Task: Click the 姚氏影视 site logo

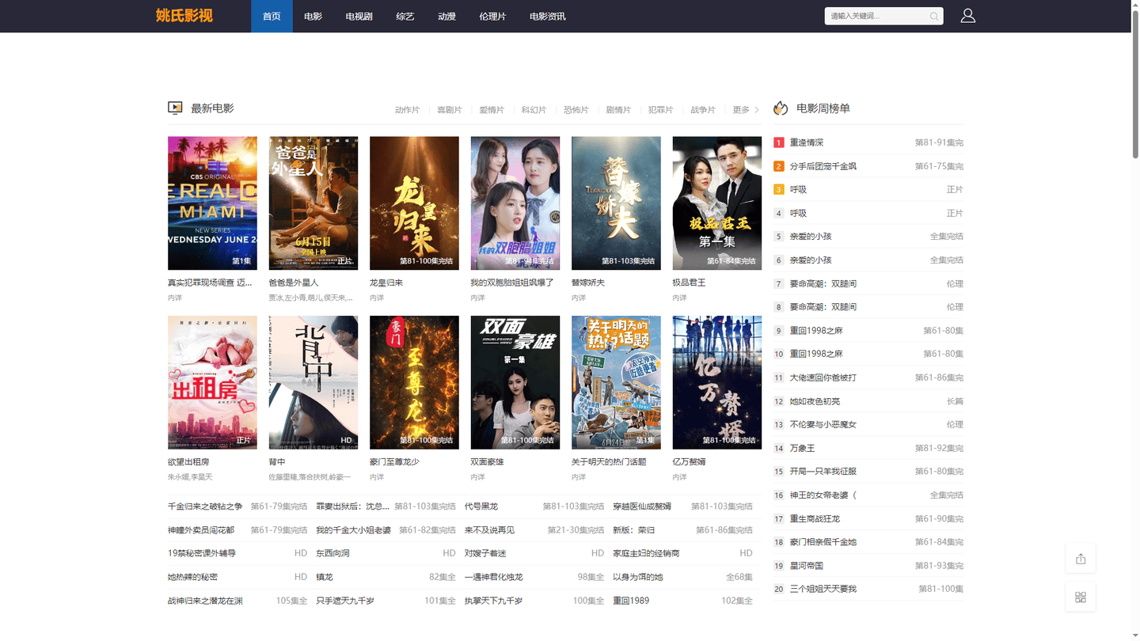Action: click(x=184, y=16)
